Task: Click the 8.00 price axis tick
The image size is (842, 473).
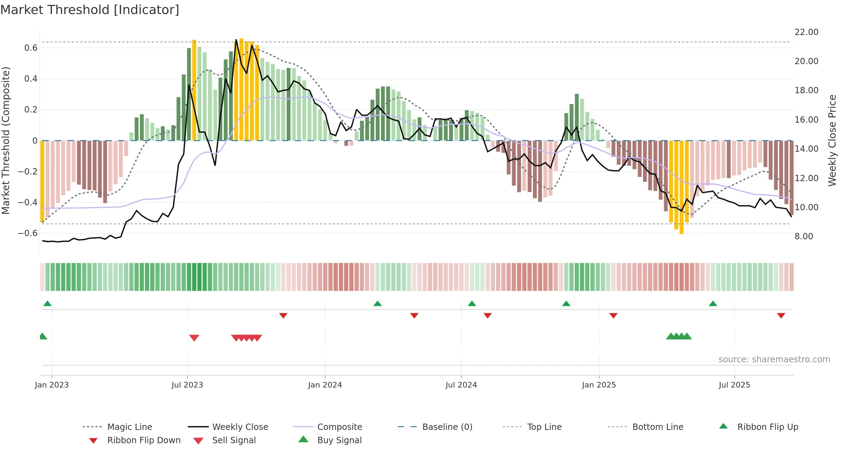Action: tap(804, 236)
